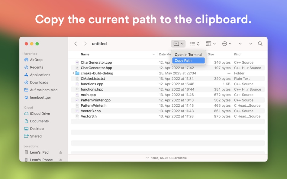This screenshot has height=179, width=287.
Task: Open the Shared sidebar item
Action: tap(36, 136)
